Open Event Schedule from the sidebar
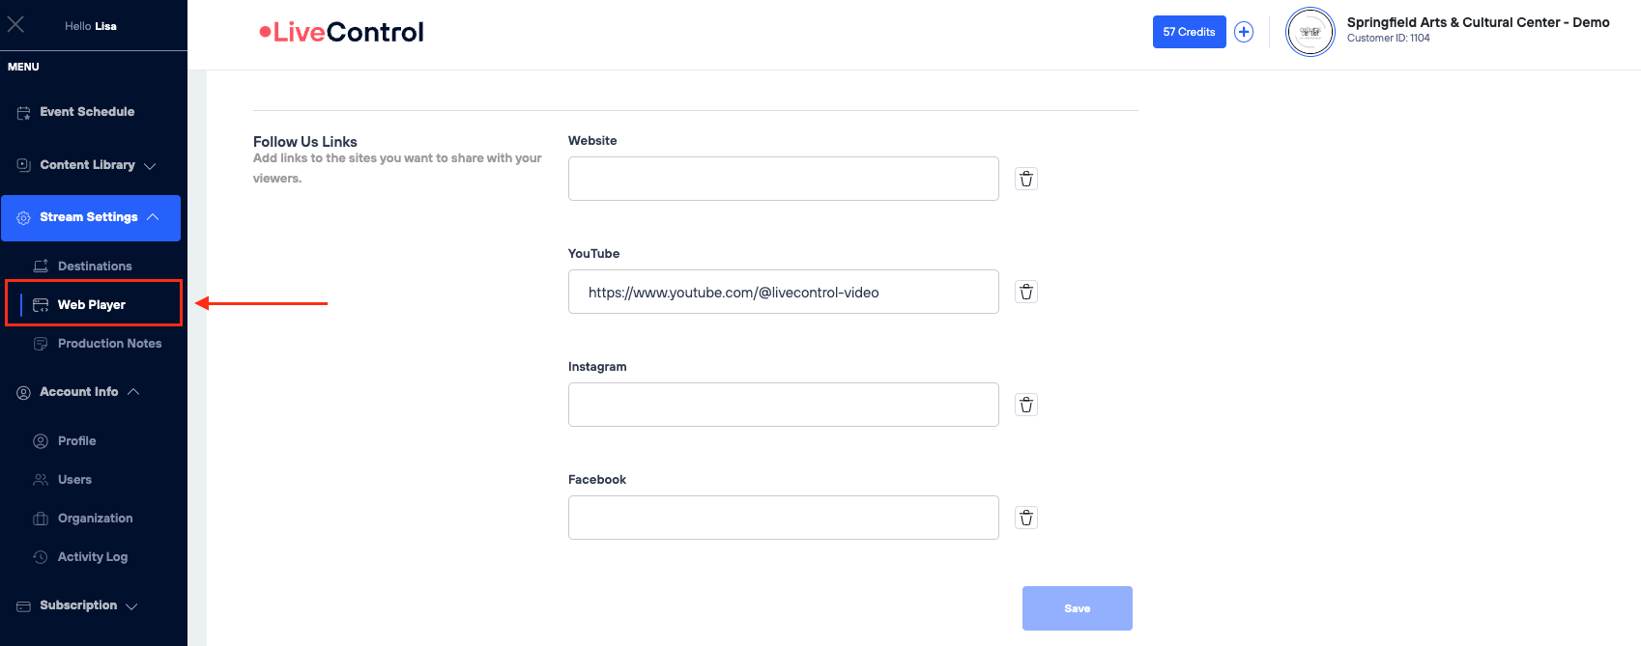The width and height of the screenshot is (1641, 646). tap(87, 112)
